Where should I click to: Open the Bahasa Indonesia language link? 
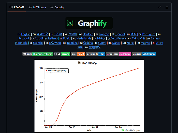(x=155, y=38)
